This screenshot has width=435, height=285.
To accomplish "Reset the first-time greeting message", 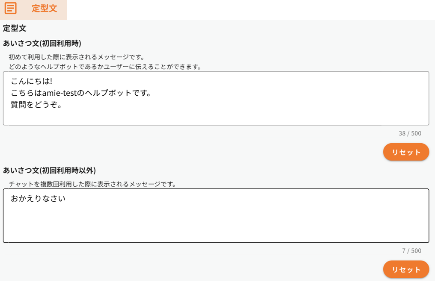I will click(406, 152).
